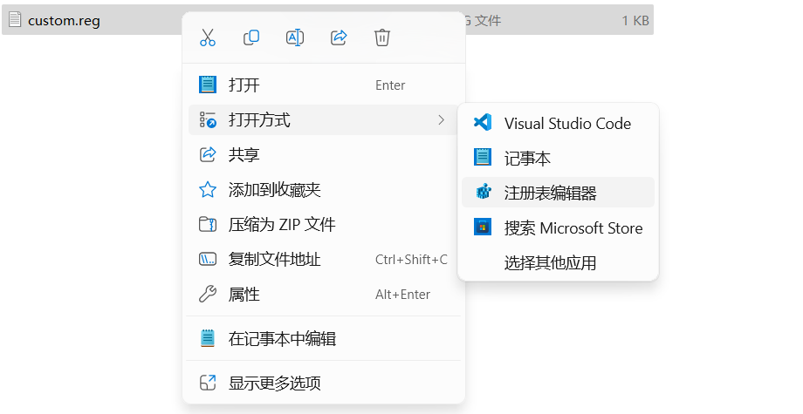Choose 压缩为 ZIP 文件
803x414 pixels.
point(282,224)
